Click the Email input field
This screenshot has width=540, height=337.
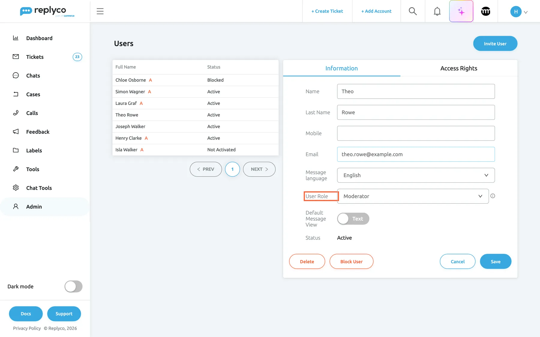[416, 154]
